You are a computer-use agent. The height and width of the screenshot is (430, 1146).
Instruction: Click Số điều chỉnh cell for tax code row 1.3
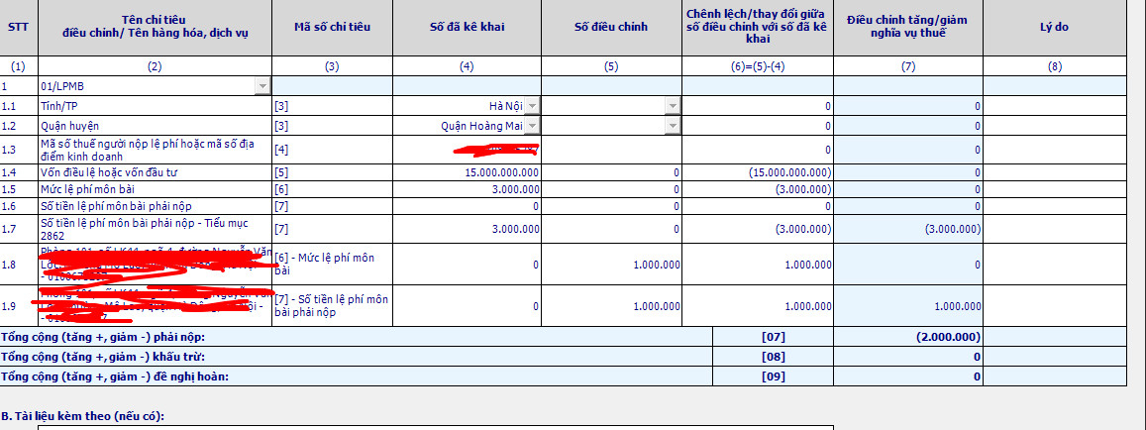click(612, 150)
